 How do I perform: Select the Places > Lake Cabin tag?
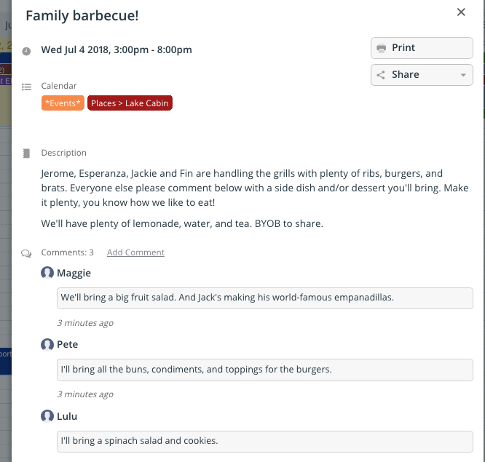(130, 103)
